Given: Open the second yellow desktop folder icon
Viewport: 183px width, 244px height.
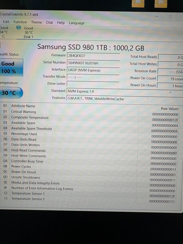Looking at the screenshot, I should 160,4.
